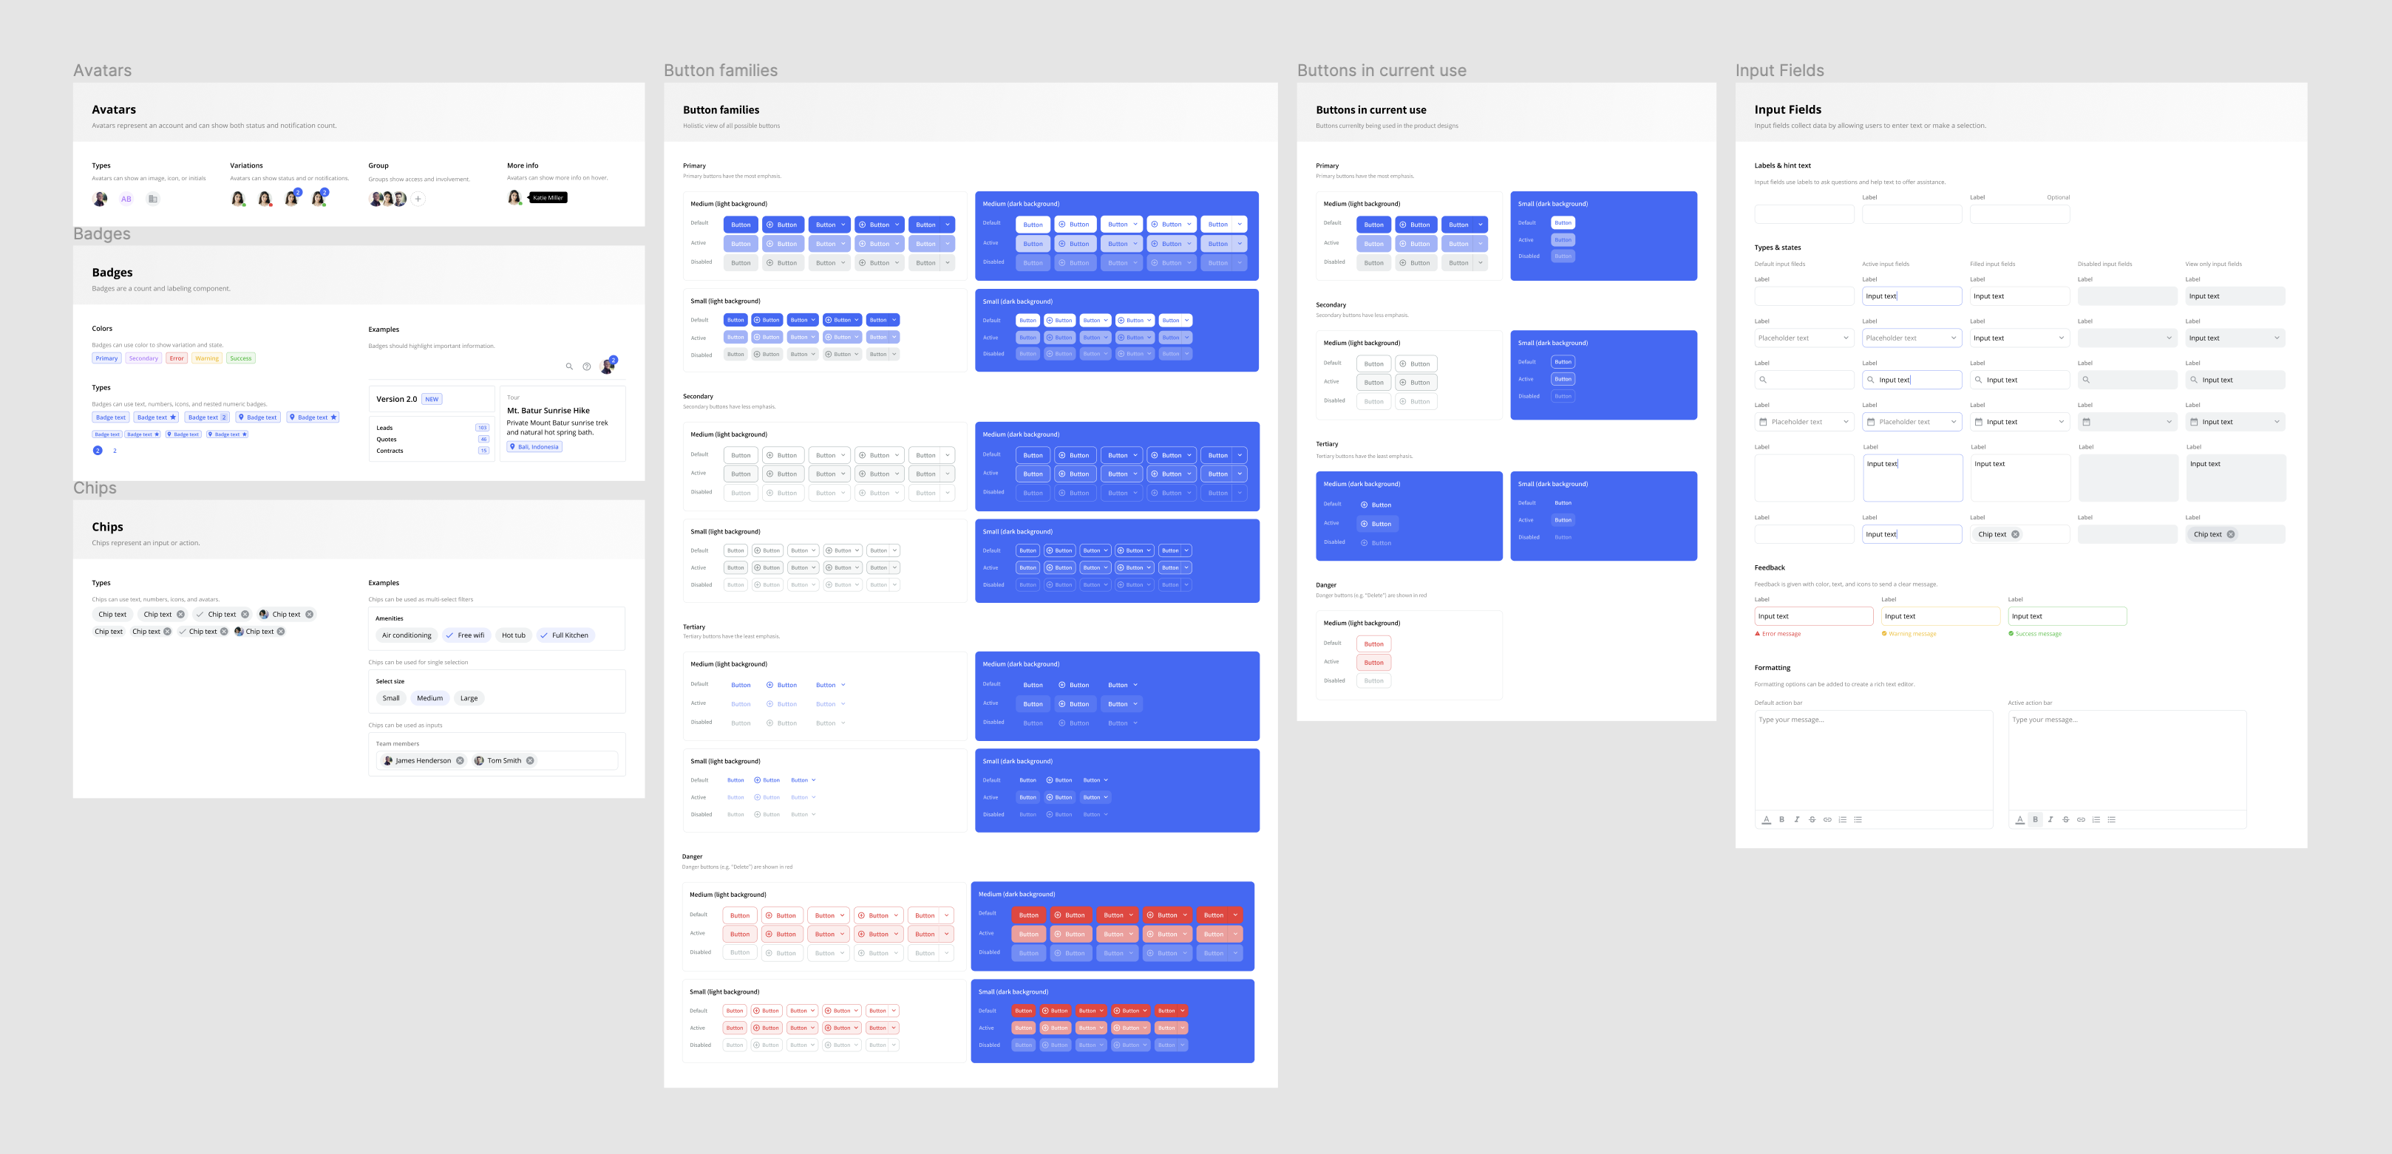The height and width of the screenshot is (1154, 2392).
Task: Click the NEW badge beside Version 2.0
Action: click(431, 398)
